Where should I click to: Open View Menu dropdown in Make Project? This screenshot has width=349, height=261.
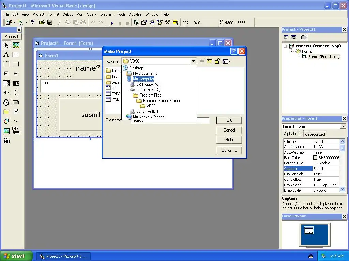tap(226, 61)
